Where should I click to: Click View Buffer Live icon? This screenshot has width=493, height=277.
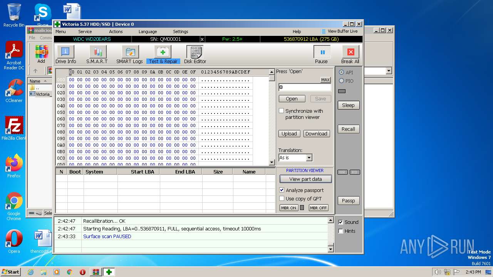[323, 32]
